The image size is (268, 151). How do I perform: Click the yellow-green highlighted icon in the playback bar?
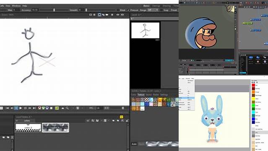pos(57,108)
